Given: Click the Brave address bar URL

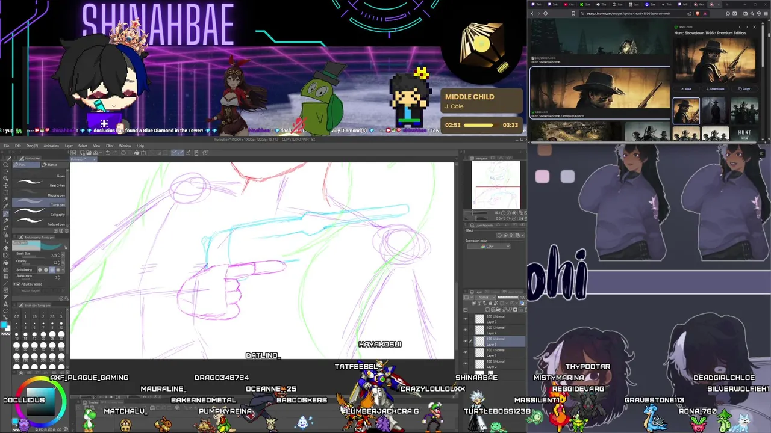Looking at the screenshot, I should click(628, 13).
